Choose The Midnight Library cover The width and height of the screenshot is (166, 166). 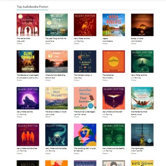[x=85, y=61]
